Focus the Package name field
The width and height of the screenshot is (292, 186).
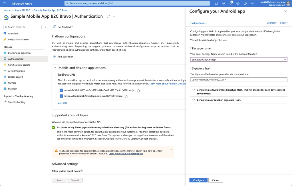click(239, 60)
